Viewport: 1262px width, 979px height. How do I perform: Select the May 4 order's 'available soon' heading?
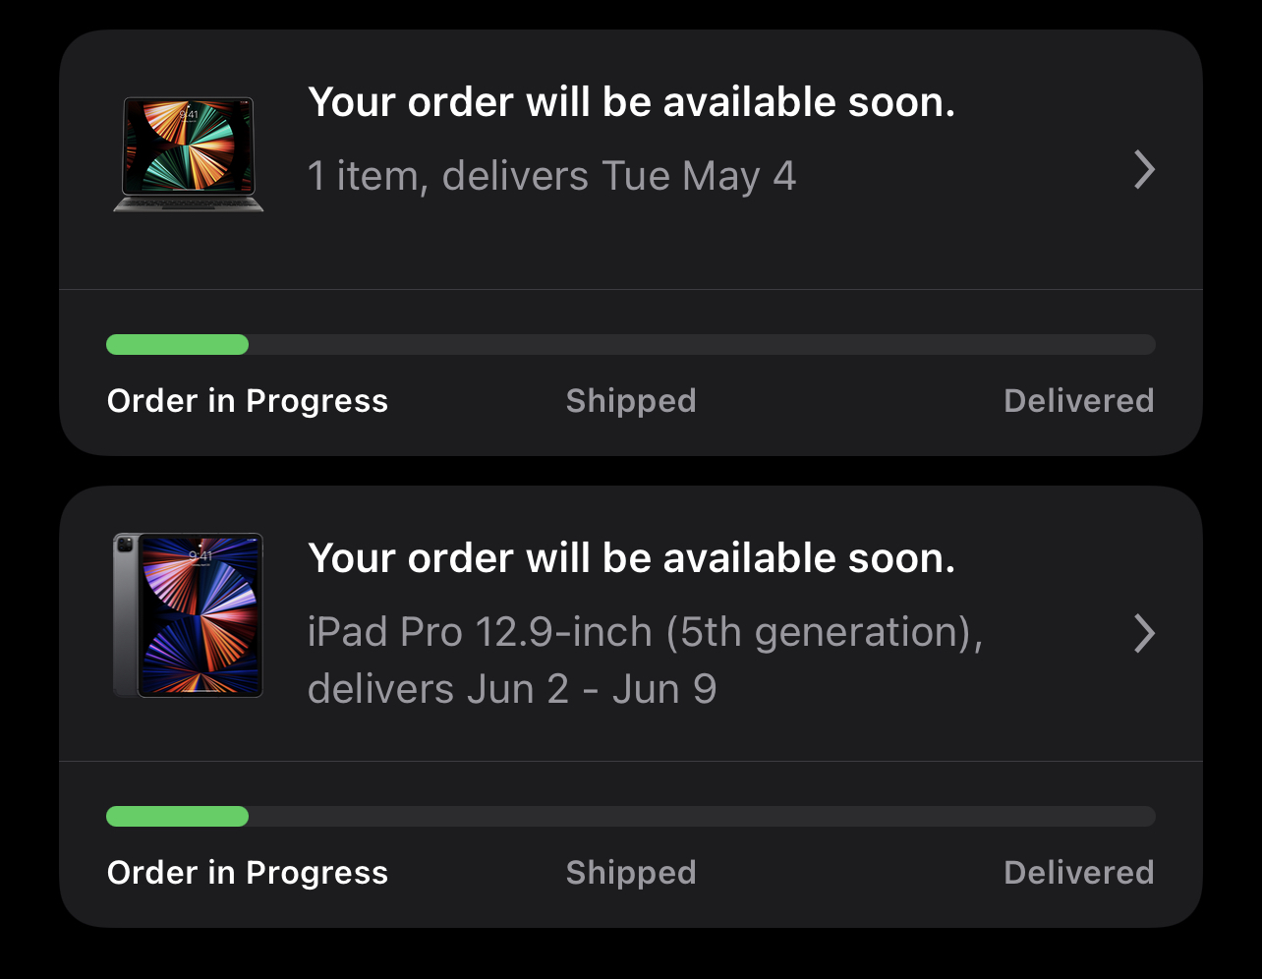631,102
